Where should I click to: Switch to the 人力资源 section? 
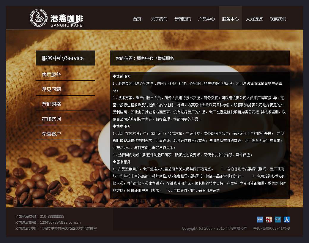pyautogui.click(x=254, y=19)
